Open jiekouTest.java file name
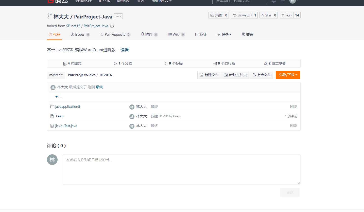This screenshot has width=364, height=212. click(66, 126)
